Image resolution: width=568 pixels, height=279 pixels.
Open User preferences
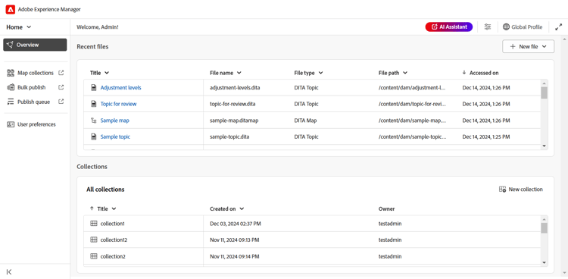click(x=35, y=124)
